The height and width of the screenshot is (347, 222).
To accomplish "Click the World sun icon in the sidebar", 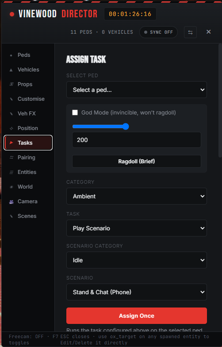I will [11, 187].
